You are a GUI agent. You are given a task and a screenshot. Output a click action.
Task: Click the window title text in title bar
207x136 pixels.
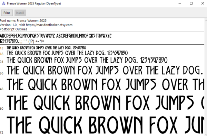click(x=34, y=3)
